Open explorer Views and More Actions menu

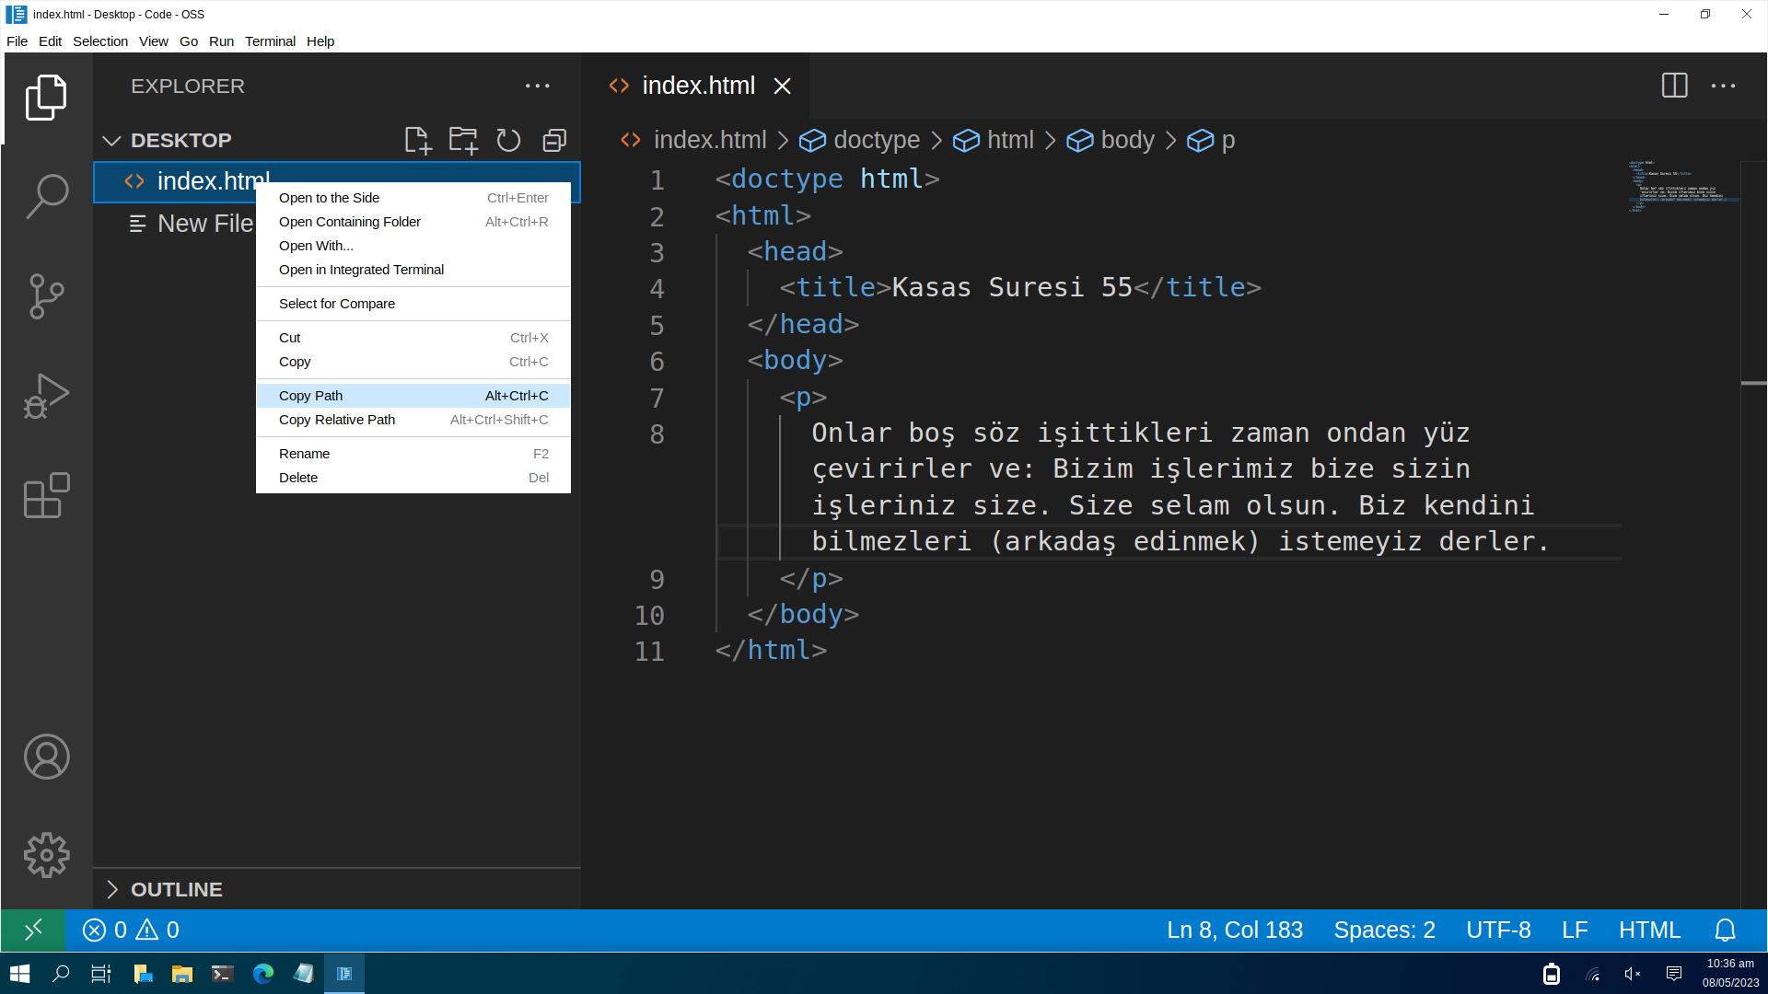pos(537,86)
